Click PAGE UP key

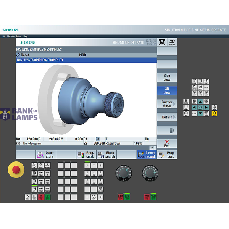click(206, 102)
